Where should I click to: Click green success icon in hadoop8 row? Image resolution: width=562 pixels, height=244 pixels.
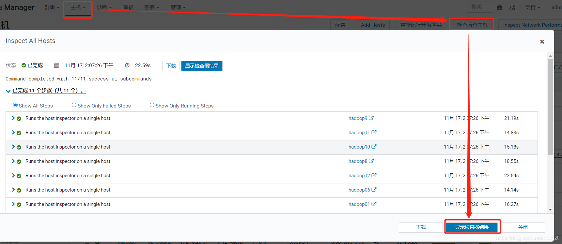coord(19,162)
